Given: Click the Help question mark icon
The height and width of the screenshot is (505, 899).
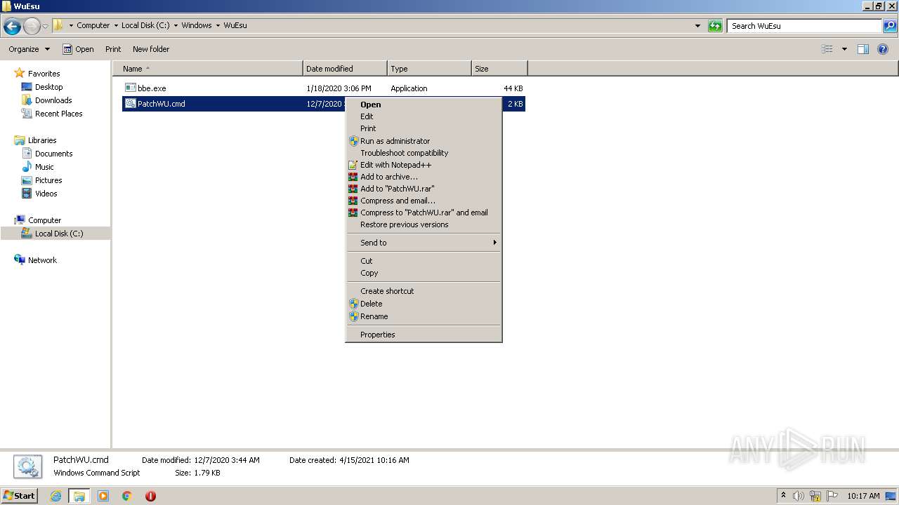Looking at the screenshot, I should pos(884,49).
